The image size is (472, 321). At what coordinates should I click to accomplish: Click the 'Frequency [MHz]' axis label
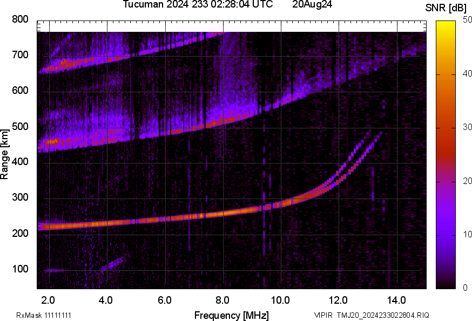click(x=232, y=315)
